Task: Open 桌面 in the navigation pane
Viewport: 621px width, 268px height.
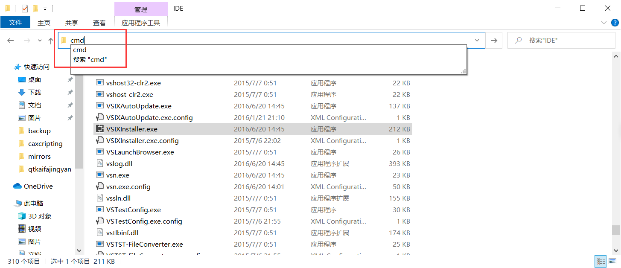Action: click(x=35, y=80)
